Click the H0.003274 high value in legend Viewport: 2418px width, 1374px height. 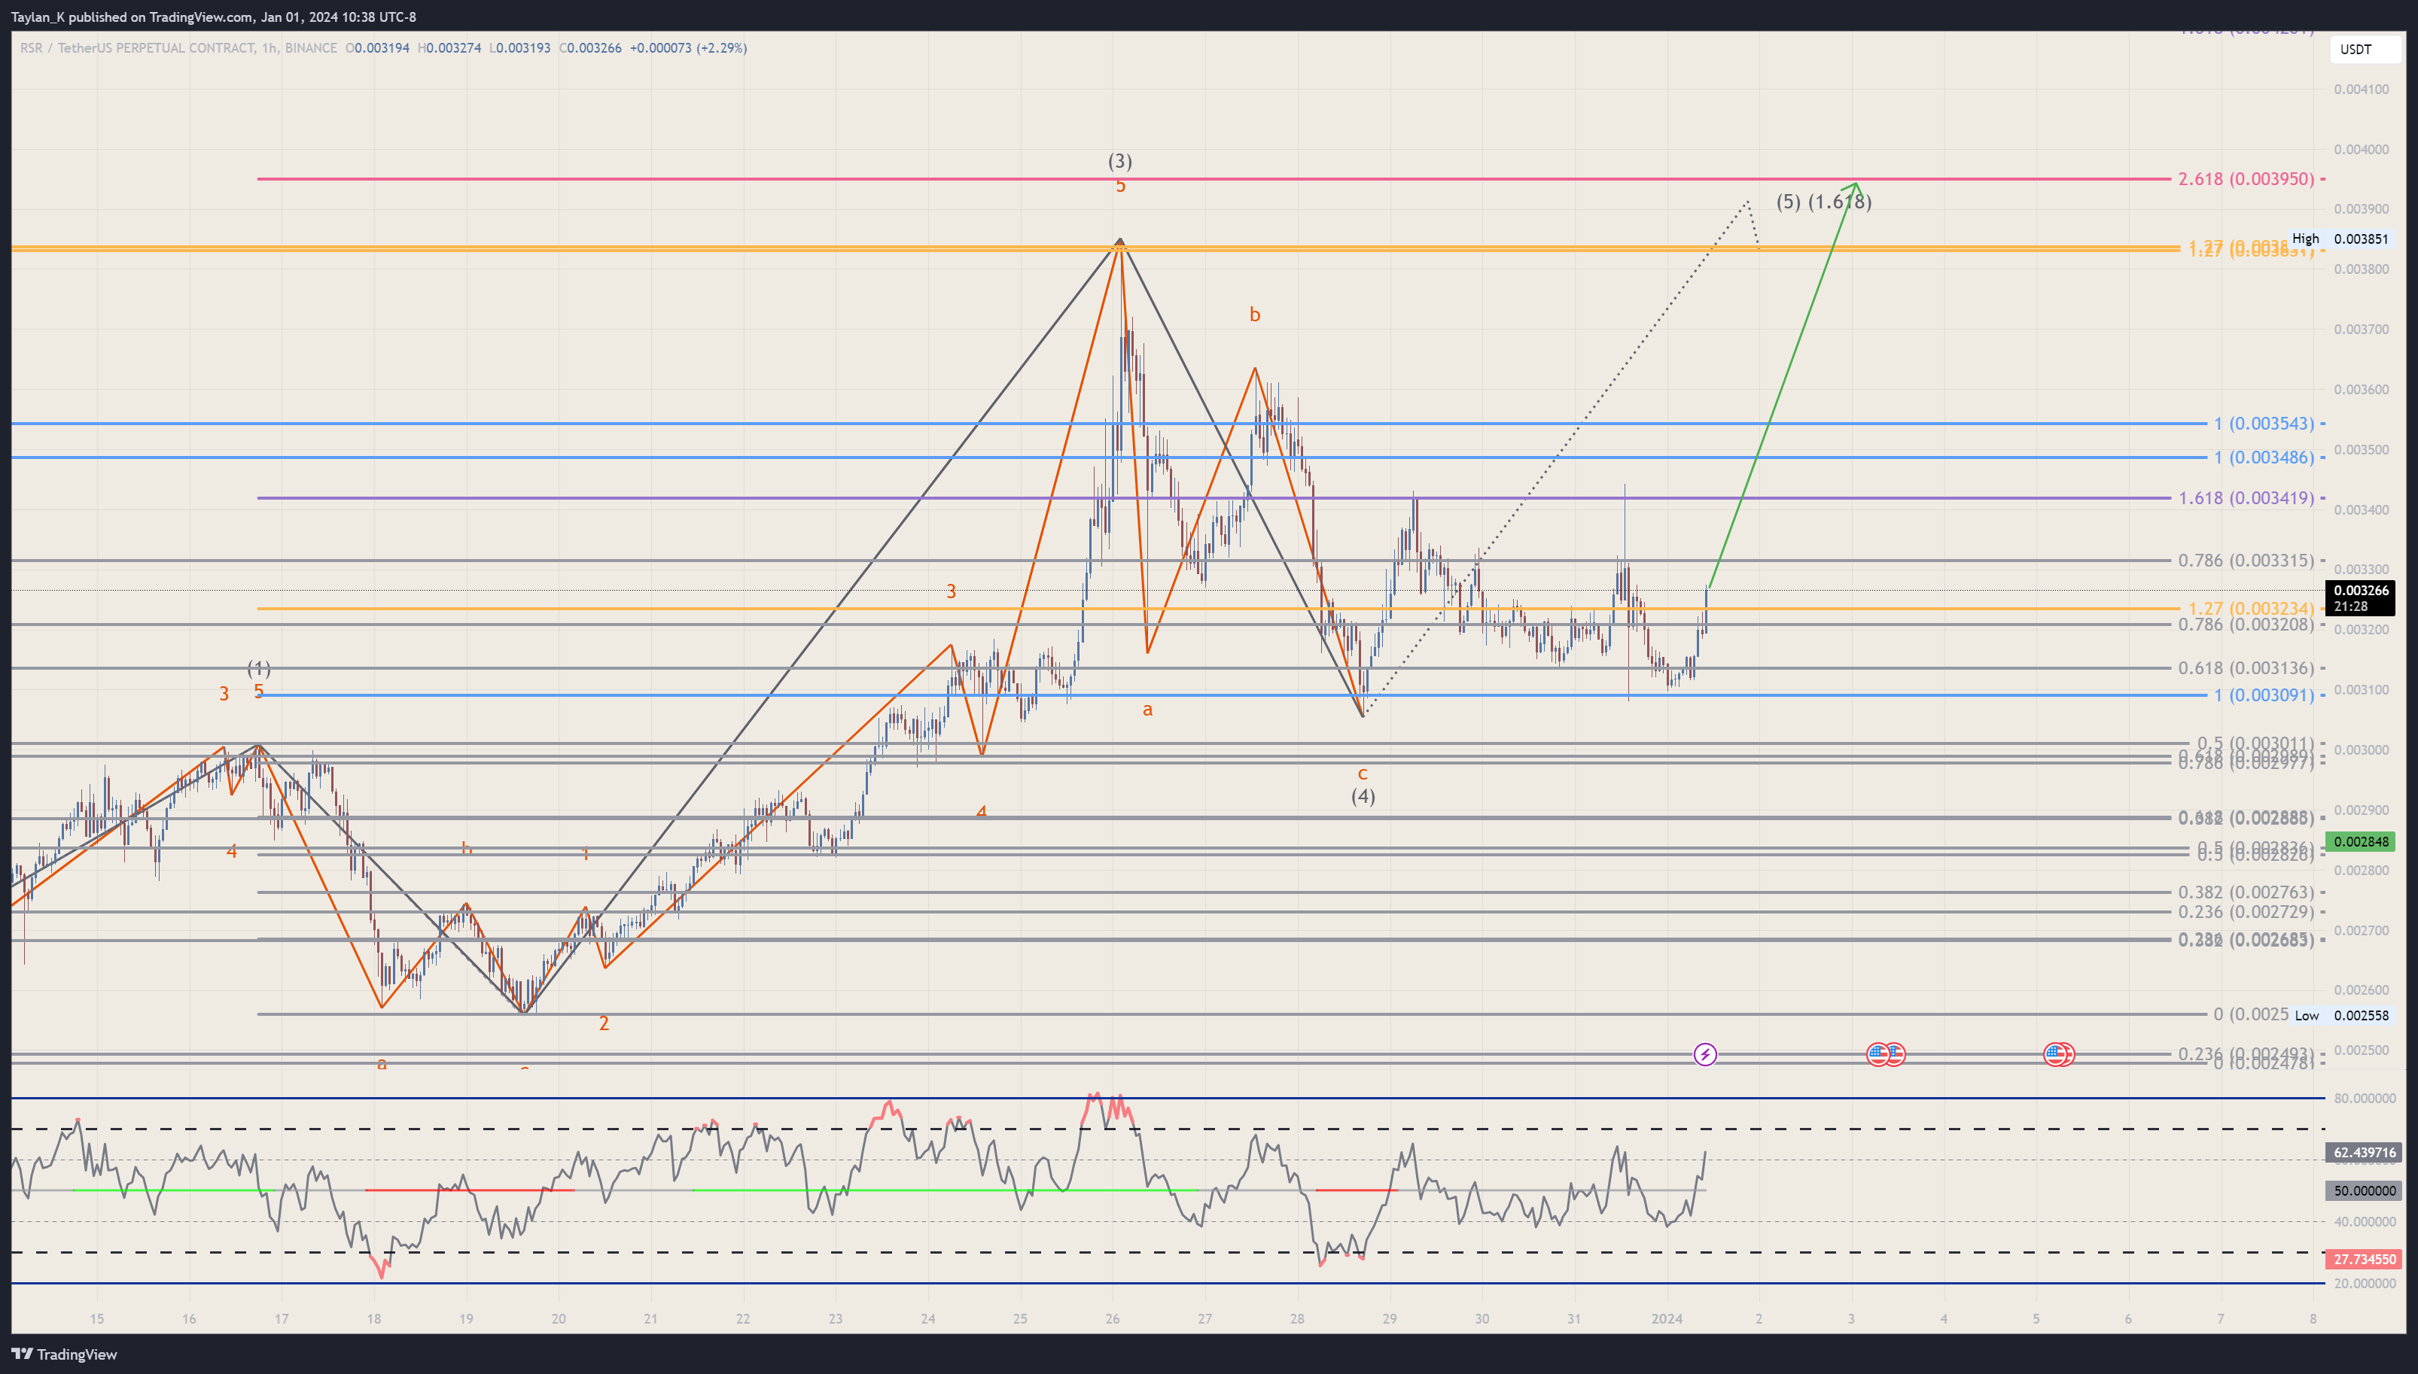[x=449, y=48]
